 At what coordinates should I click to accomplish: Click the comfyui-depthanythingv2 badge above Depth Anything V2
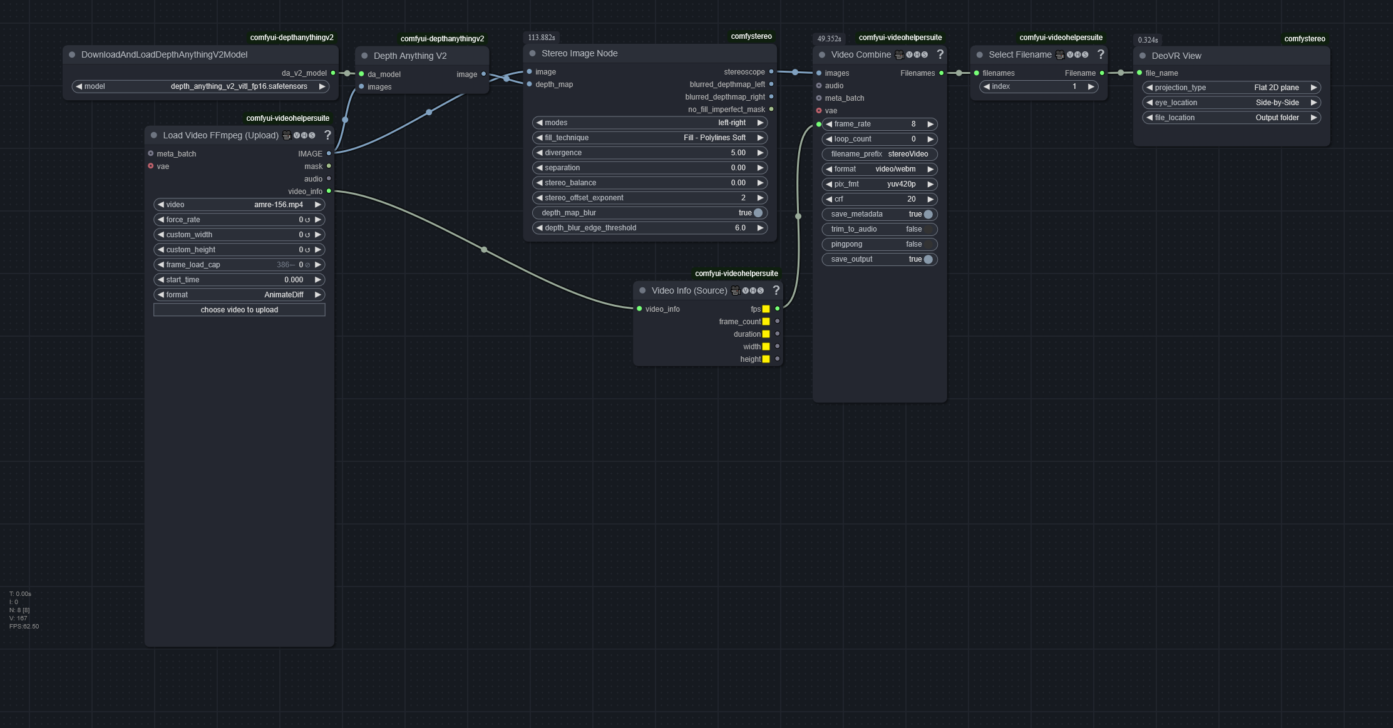click(x=442, y=39)
